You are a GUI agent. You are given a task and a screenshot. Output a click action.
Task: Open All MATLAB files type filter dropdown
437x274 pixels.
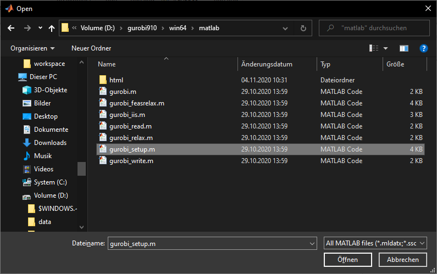375,243
